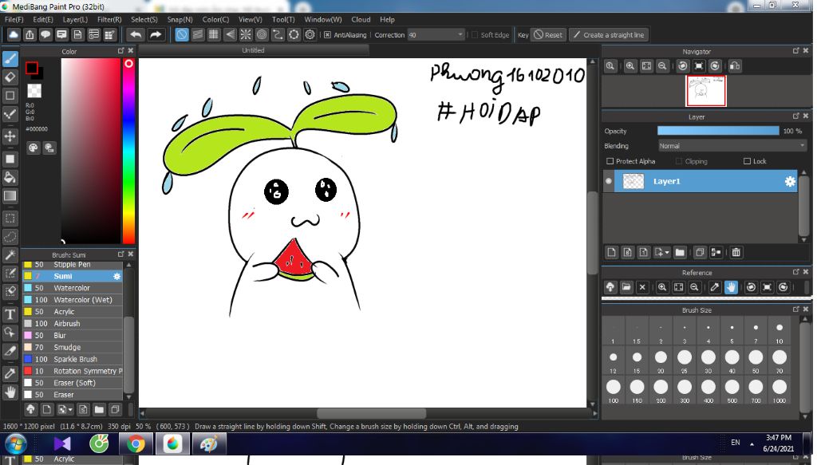Toggle the Soft Edge checkbox
This screenshot has width=817, height=465.
[x=474, y=35]
